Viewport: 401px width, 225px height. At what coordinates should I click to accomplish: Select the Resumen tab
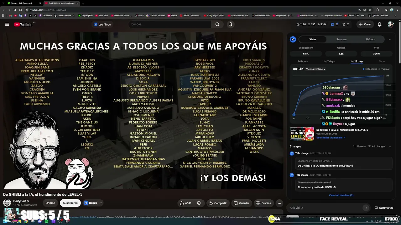tap(341, 39)
